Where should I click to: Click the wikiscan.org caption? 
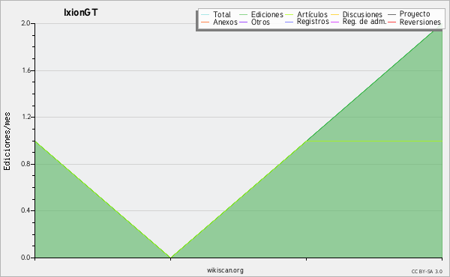point(225,270)
